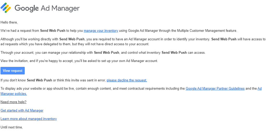The height and width of the screenshot is (131, 271).
Task: Click the "If you don't know" text
Action: 13,80
